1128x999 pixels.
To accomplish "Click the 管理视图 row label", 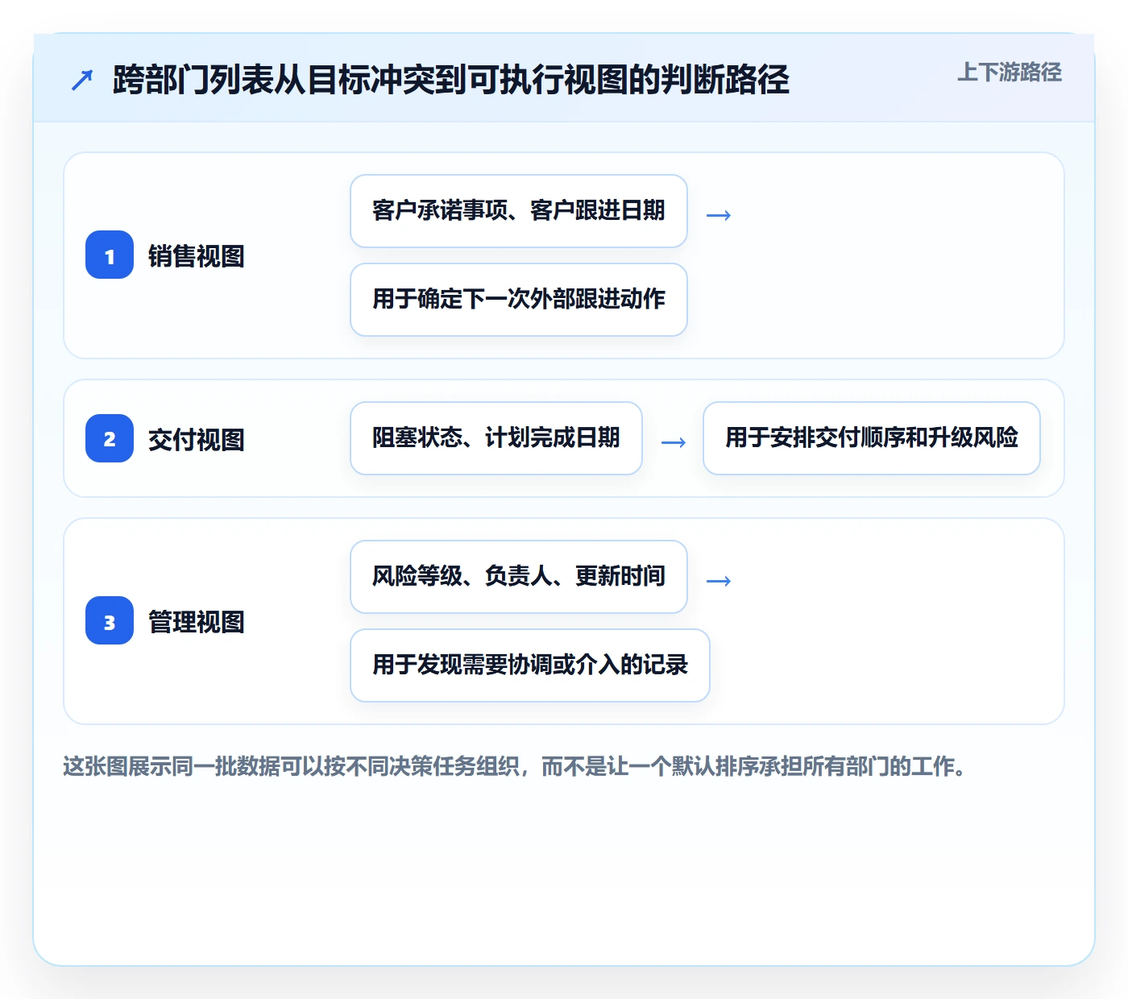I will coord(197,622).
